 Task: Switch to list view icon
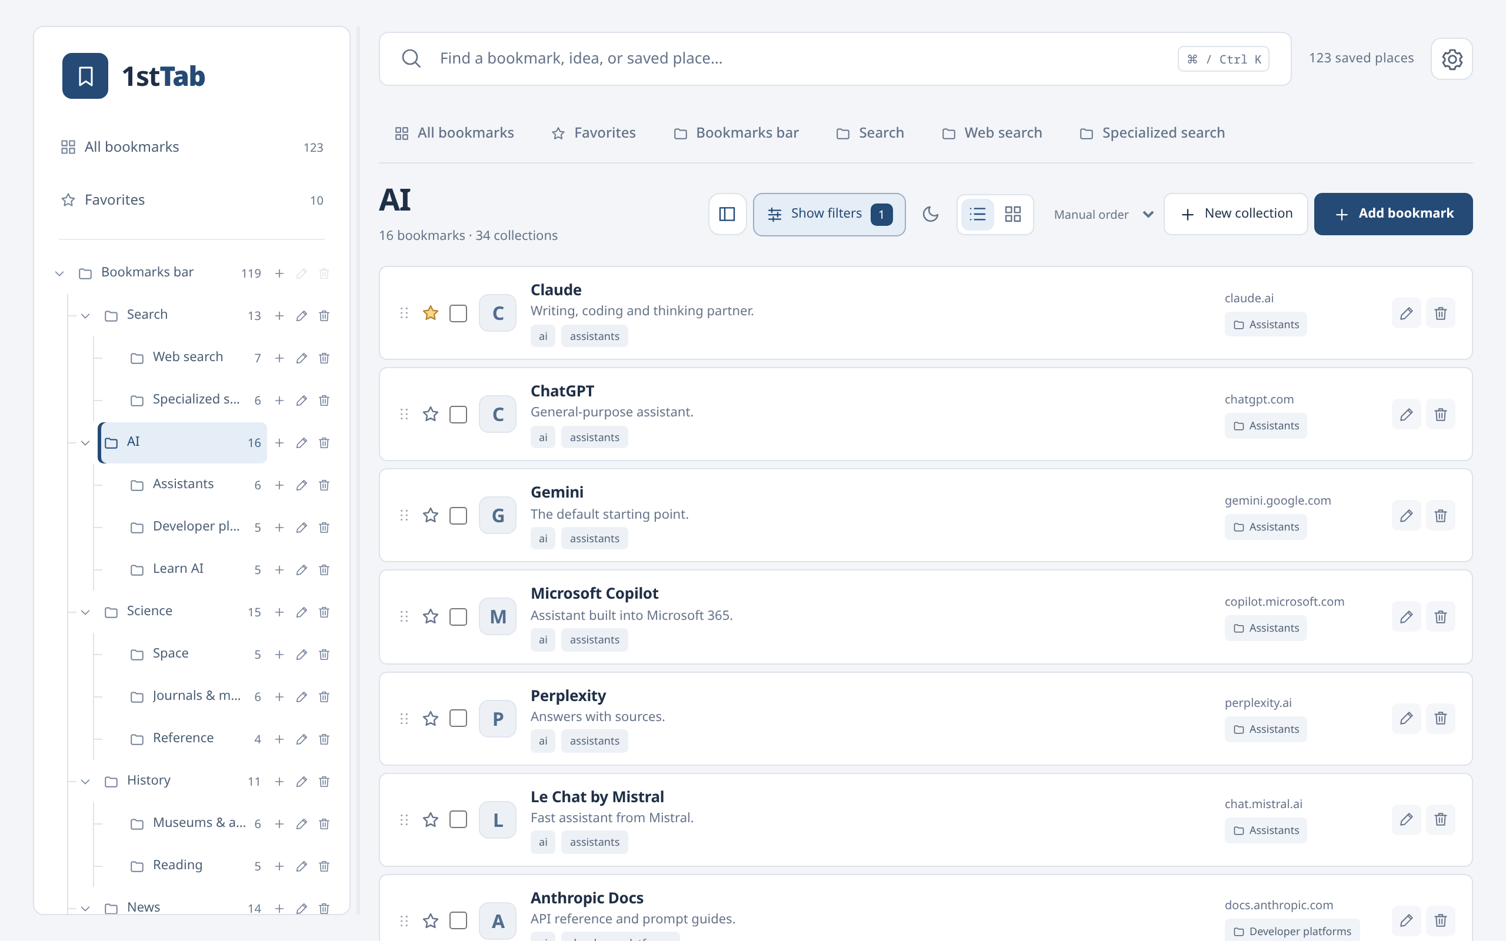click(977, 214)
